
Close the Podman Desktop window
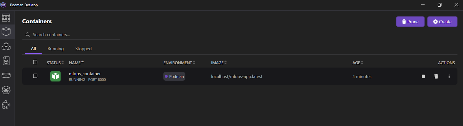456,5
